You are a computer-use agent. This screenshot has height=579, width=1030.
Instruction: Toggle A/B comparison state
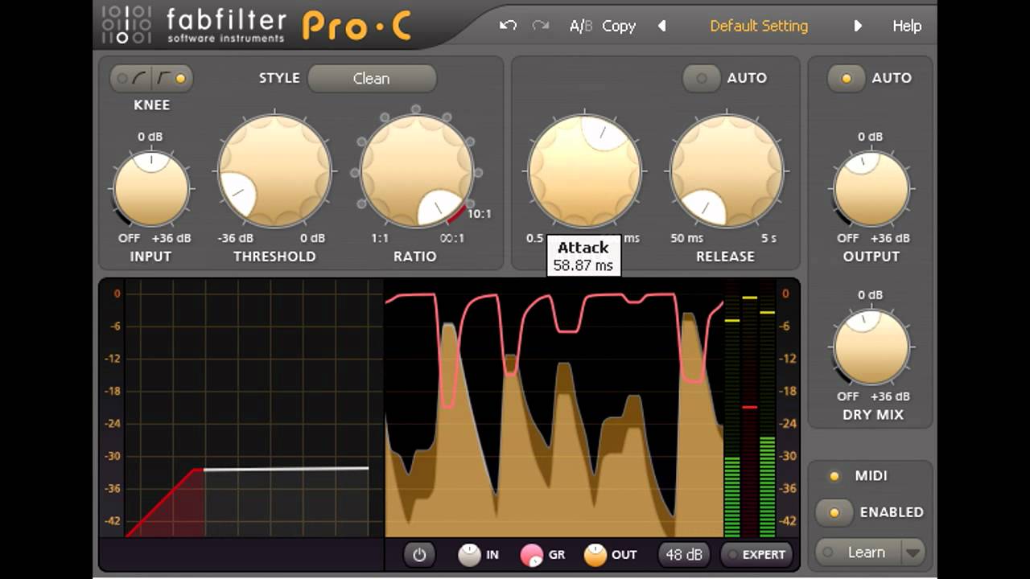581,26
